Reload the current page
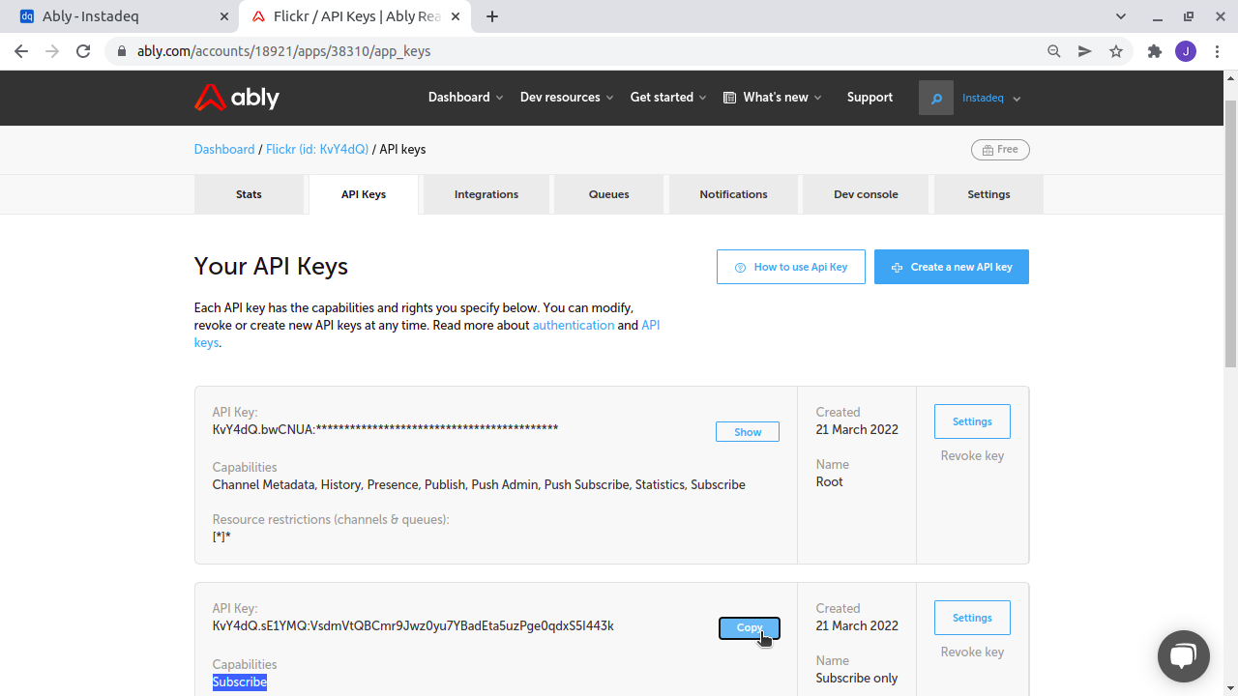The width and height of the screenshot is (1238, 696). (83, 51)
